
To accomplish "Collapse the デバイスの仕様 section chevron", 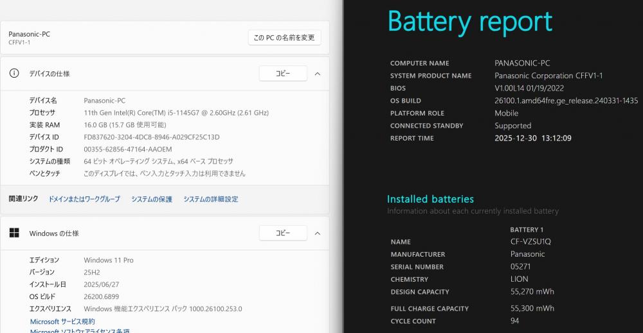I will pos(318,74).
